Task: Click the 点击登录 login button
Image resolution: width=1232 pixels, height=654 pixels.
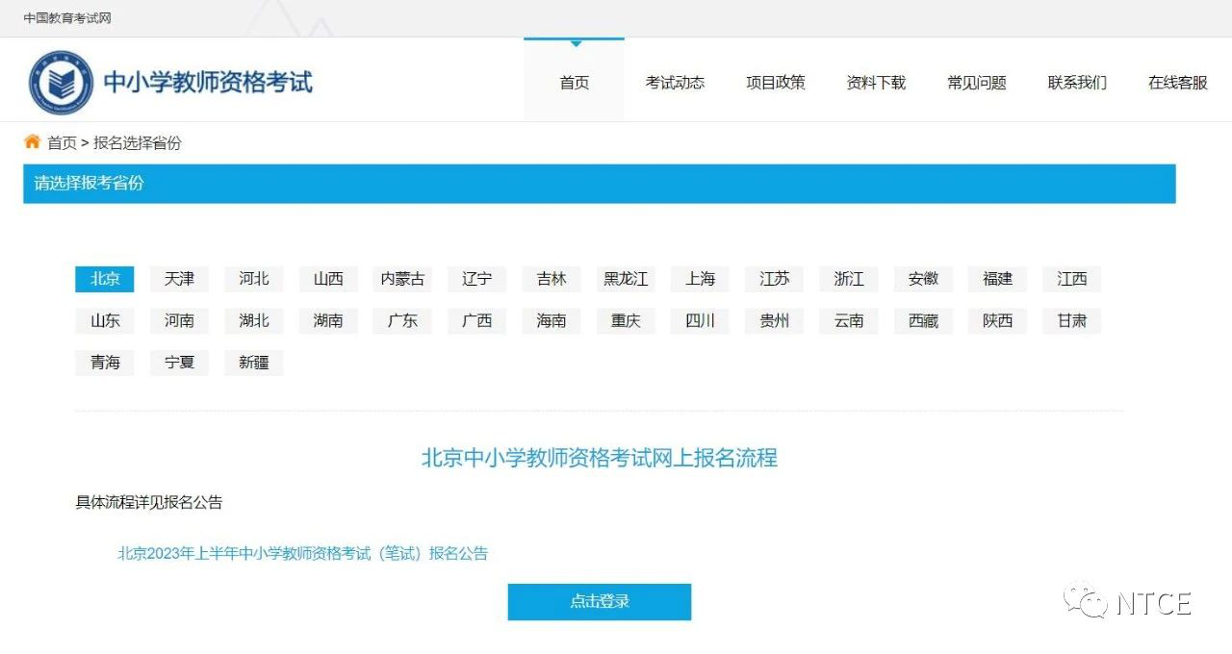Action: click(x=599, y=601)
